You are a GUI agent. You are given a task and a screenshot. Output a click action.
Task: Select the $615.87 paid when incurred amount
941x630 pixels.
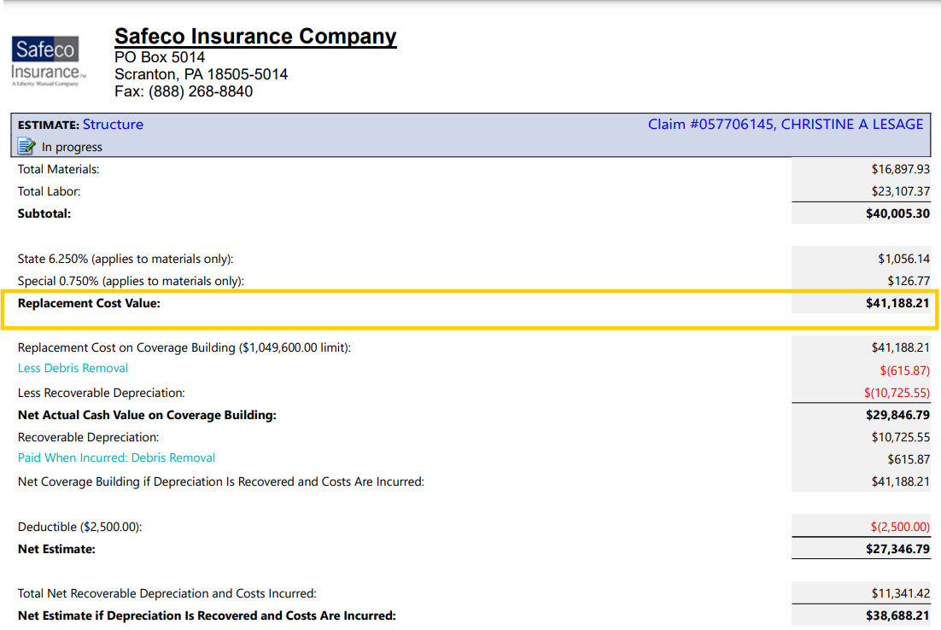(x=909, y=459)
